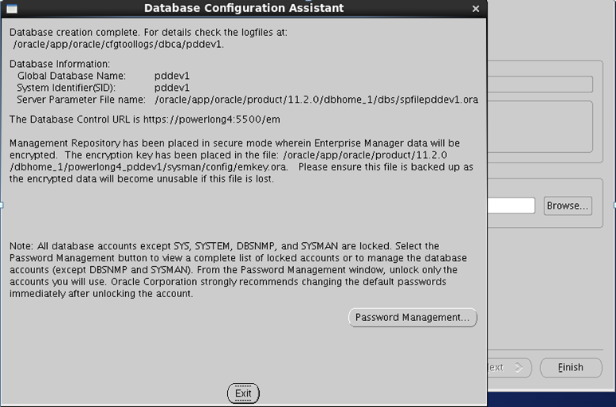The width and height of the screenshot is (616, 407).
Task: Click the 'Database creation complete' message line
Action: [148, 32]
